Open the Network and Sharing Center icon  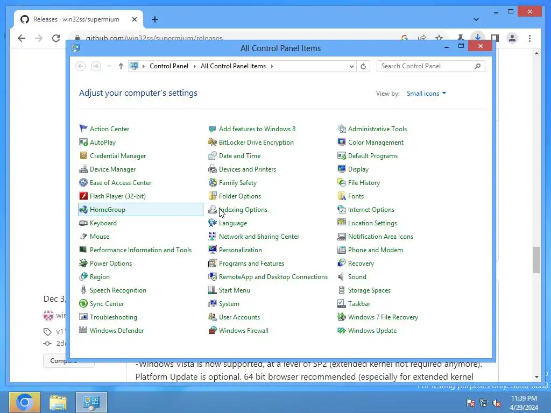pyautogui.click(x=212, y=237)
